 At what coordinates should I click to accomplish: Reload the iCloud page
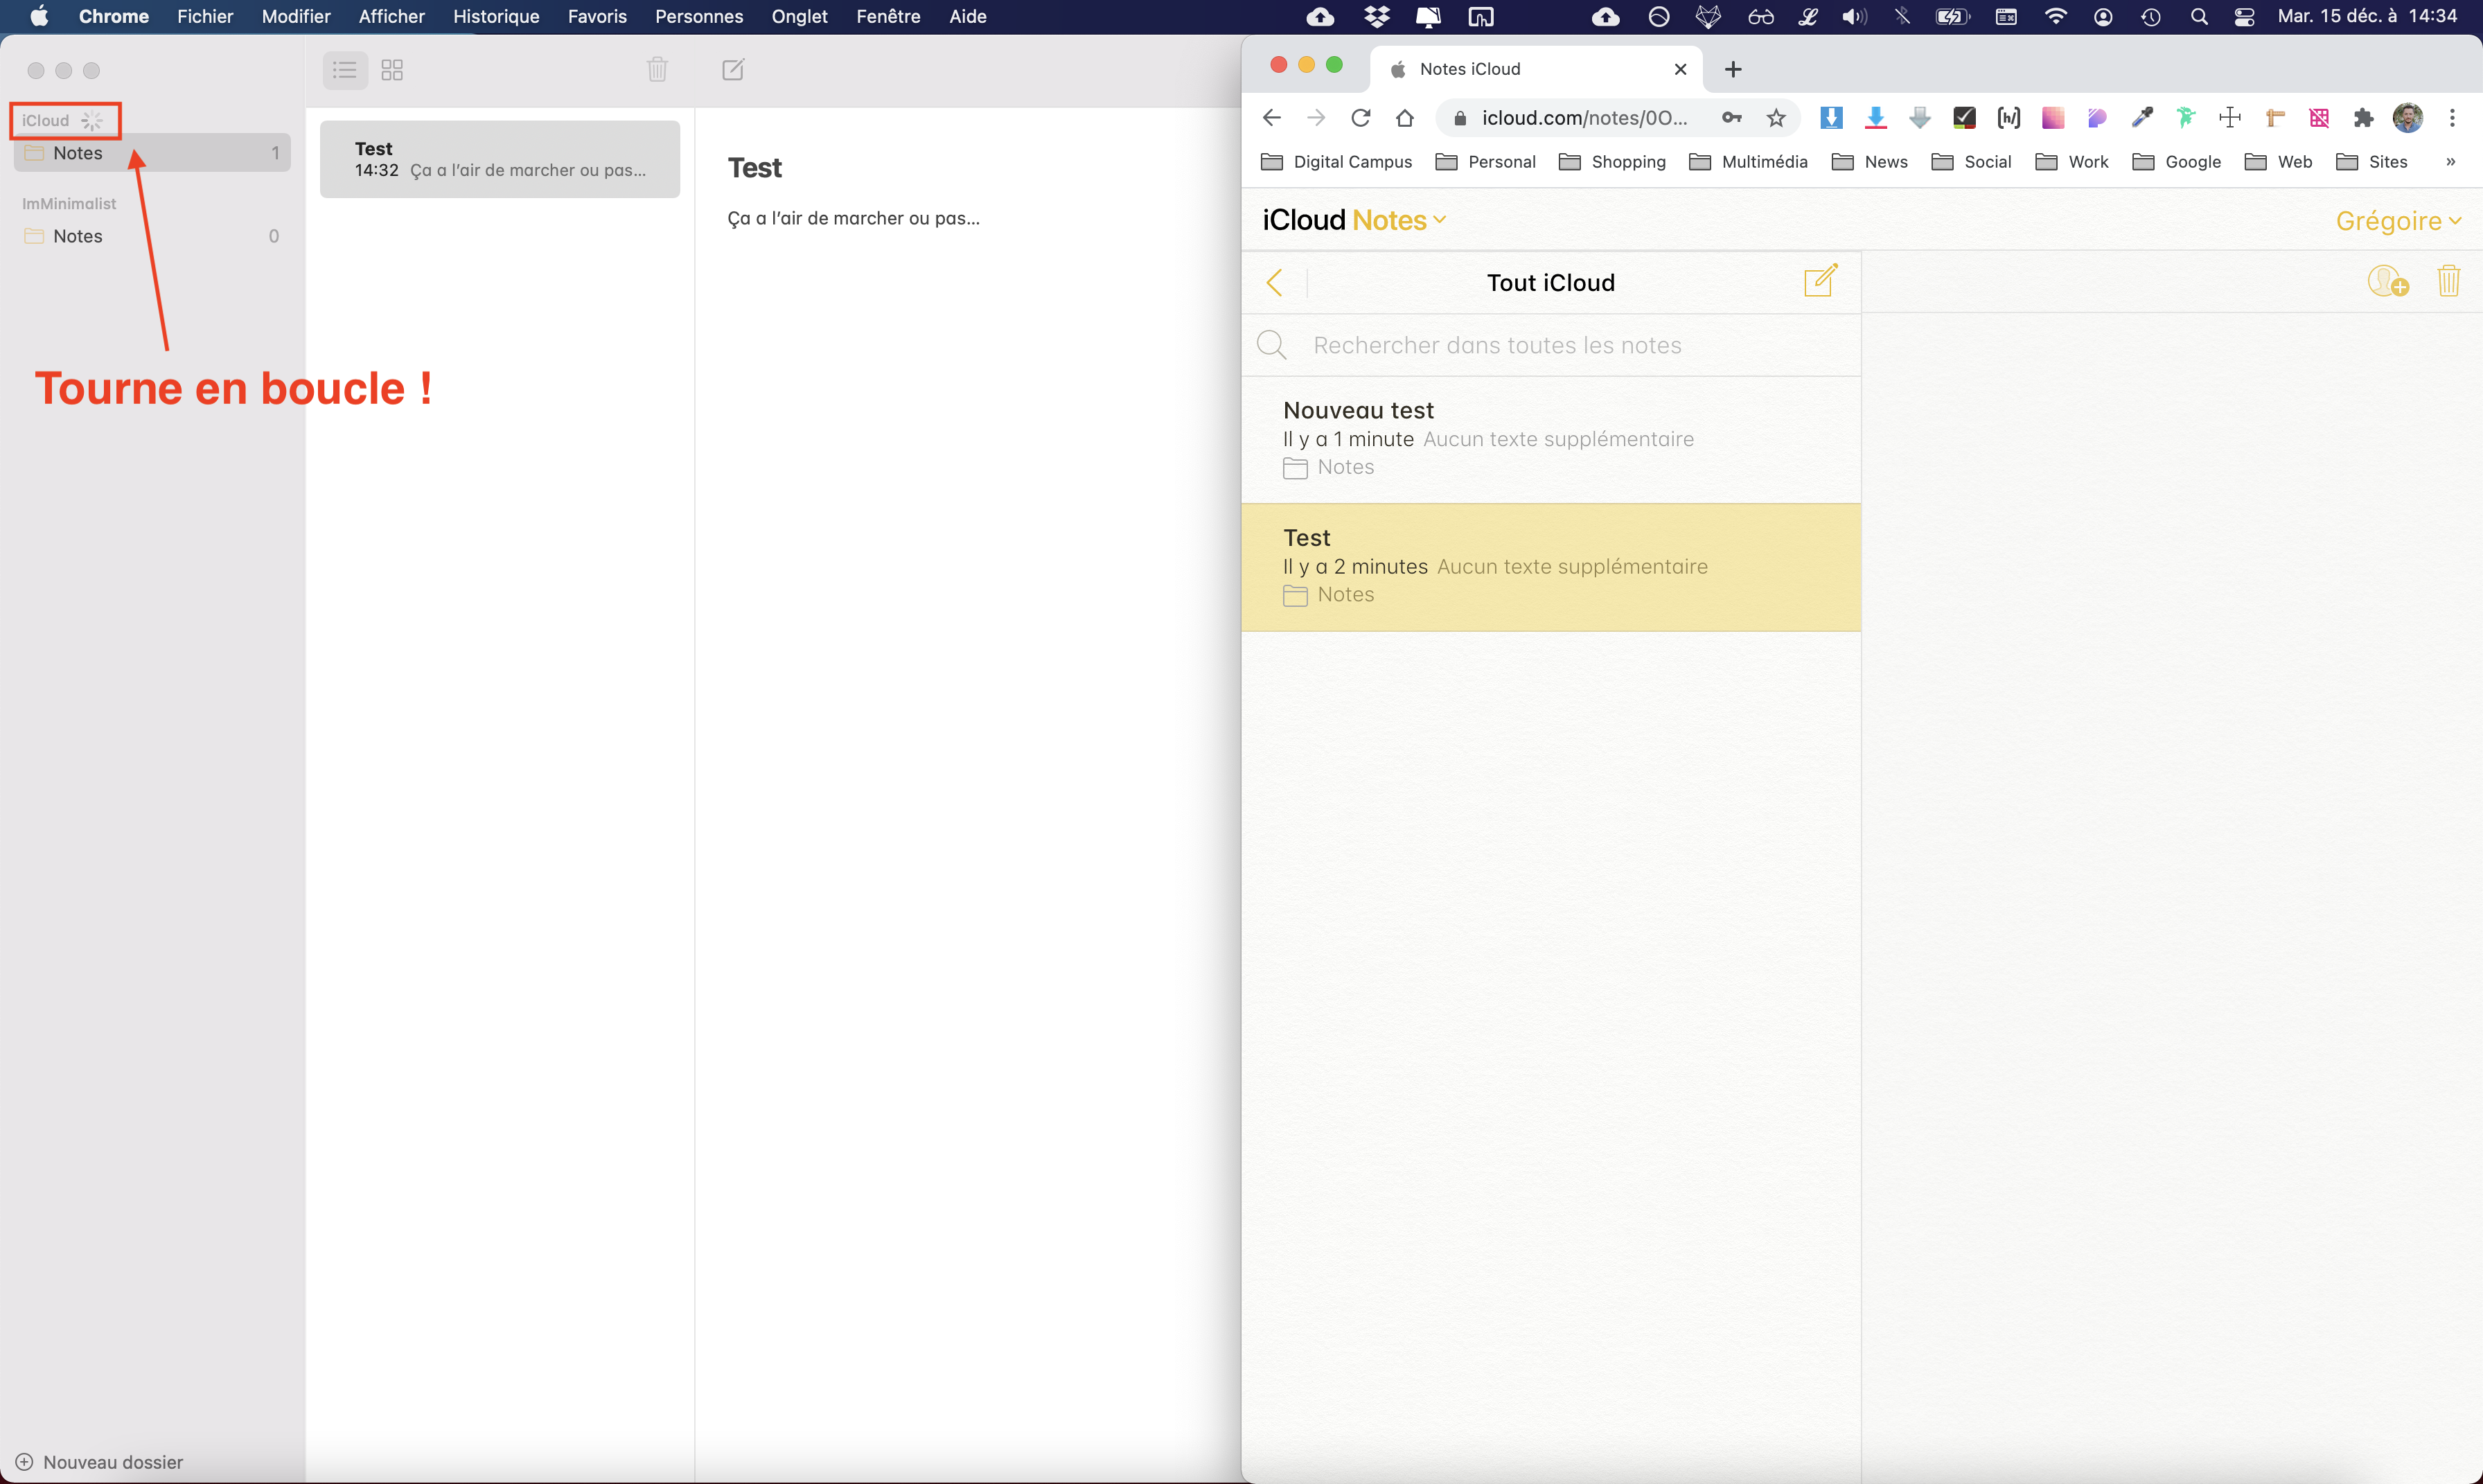(1360, 118)
